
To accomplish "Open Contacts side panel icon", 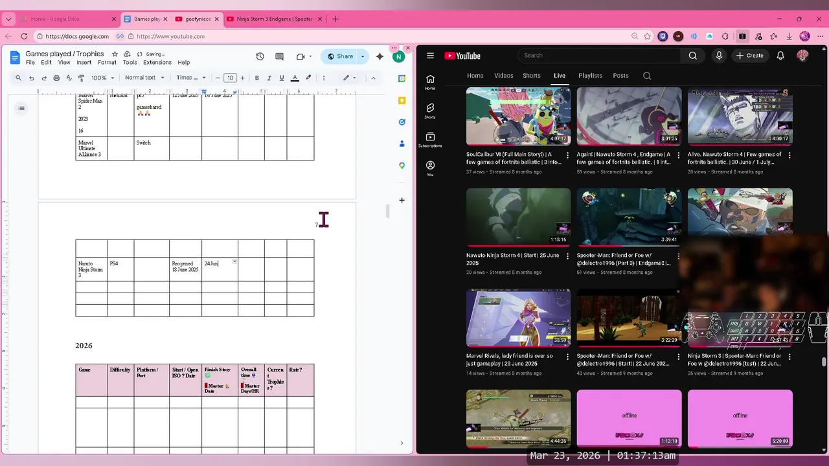I will click(402, 144).
